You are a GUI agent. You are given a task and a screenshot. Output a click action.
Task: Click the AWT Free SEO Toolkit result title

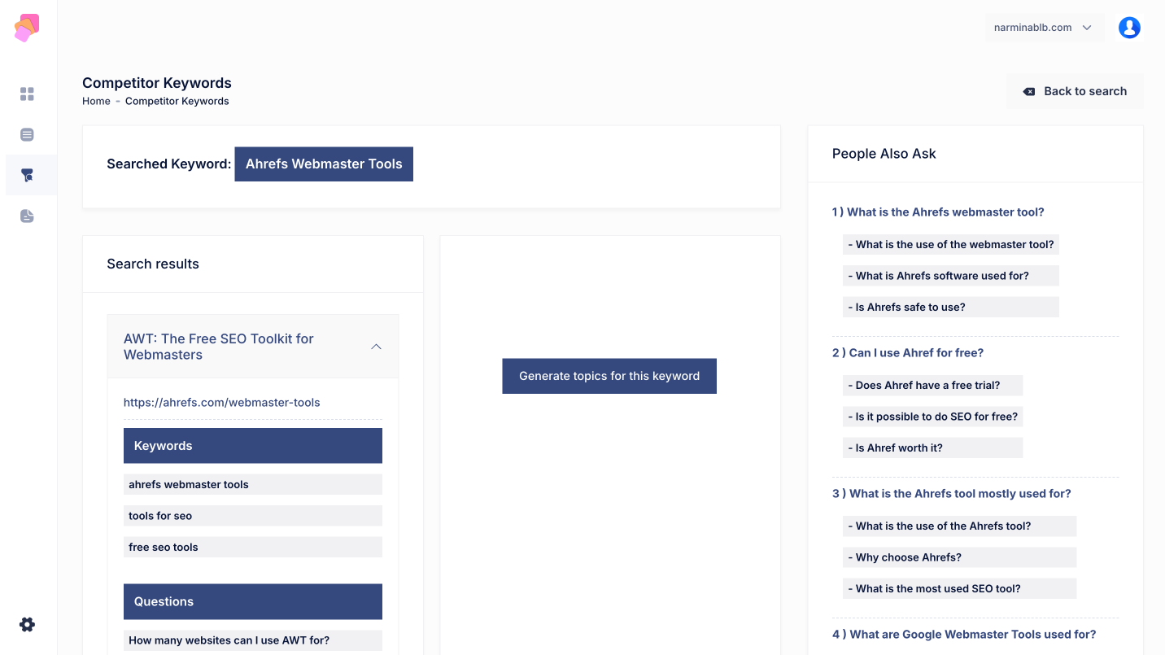point(219,347)
